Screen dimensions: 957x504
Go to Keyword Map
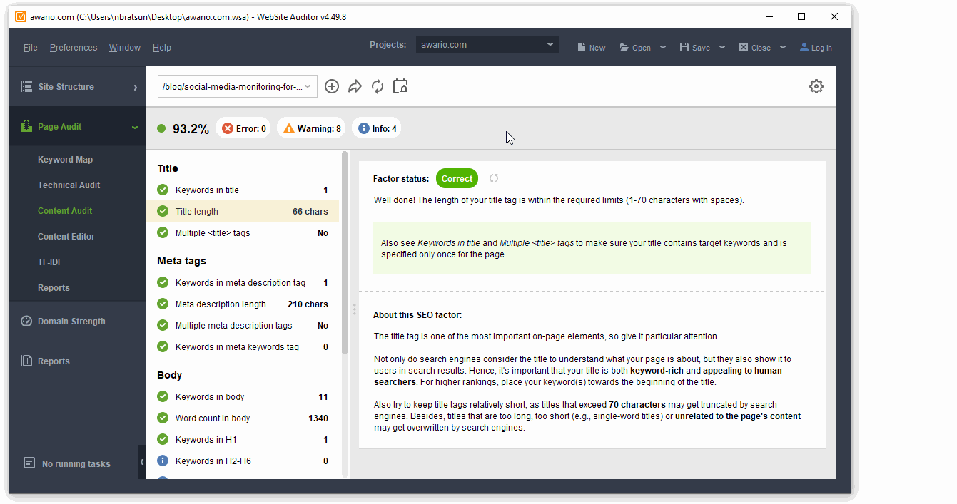click(65, 160)
